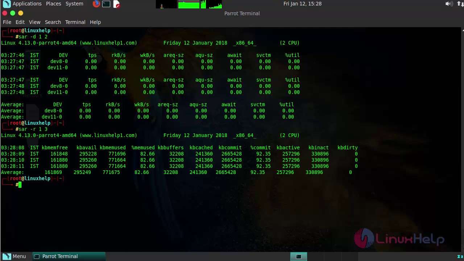Click the Parrot icon beside bottom Menu
The image size is (464, 261).
coord(7,256)
